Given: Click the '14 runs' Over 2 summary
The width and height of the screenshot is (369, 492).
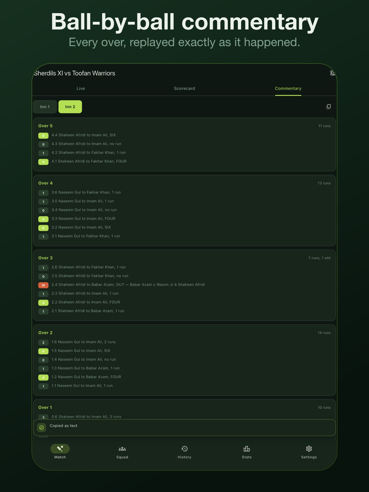Looking at the screenshot, I should [x=324, y=333].
